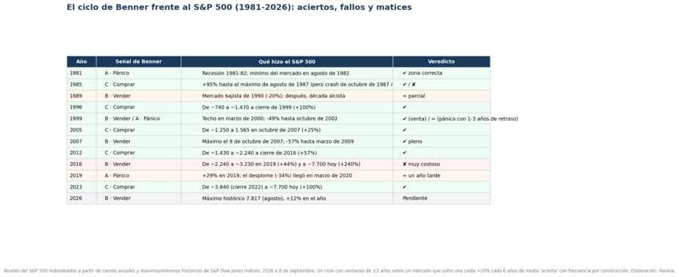The width and height of the screenshot is (679, 277).
Task: Click 'De ~1.250 a 1.565 en octubre de 2007' cell
Action: [x=287, y=130]
